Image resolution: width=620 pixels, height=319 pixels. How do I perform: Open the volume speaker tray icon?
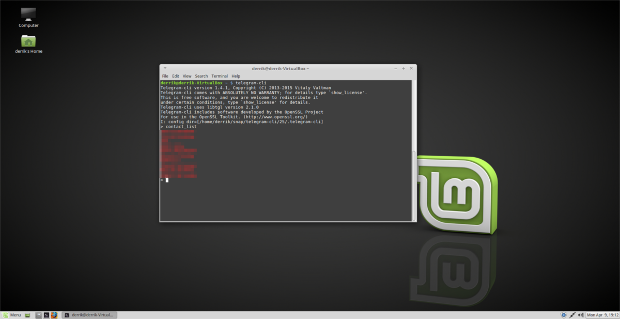(580, 314)
